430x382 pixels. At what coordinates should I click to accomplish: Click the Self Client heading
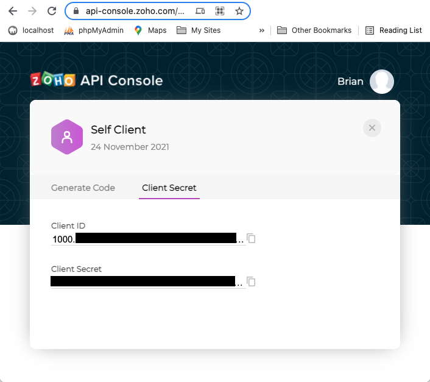pos(118,130)
